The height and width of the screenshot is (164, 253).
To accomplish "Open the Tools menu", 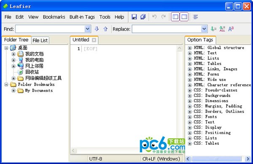I will [x=105, y=17].
